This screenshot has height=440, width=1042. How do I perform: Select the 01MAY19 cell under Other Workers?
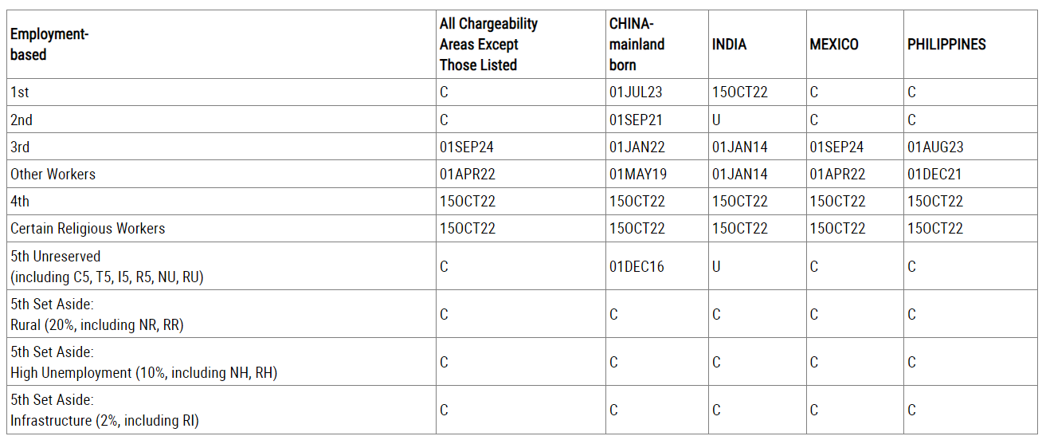point(637,175)
